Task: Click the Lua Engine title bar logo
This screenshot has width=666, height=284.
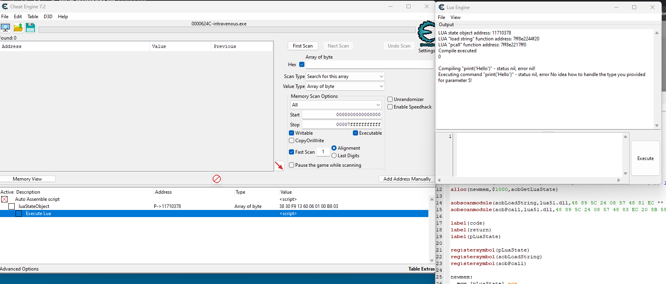Action: (x=441, y=7)
